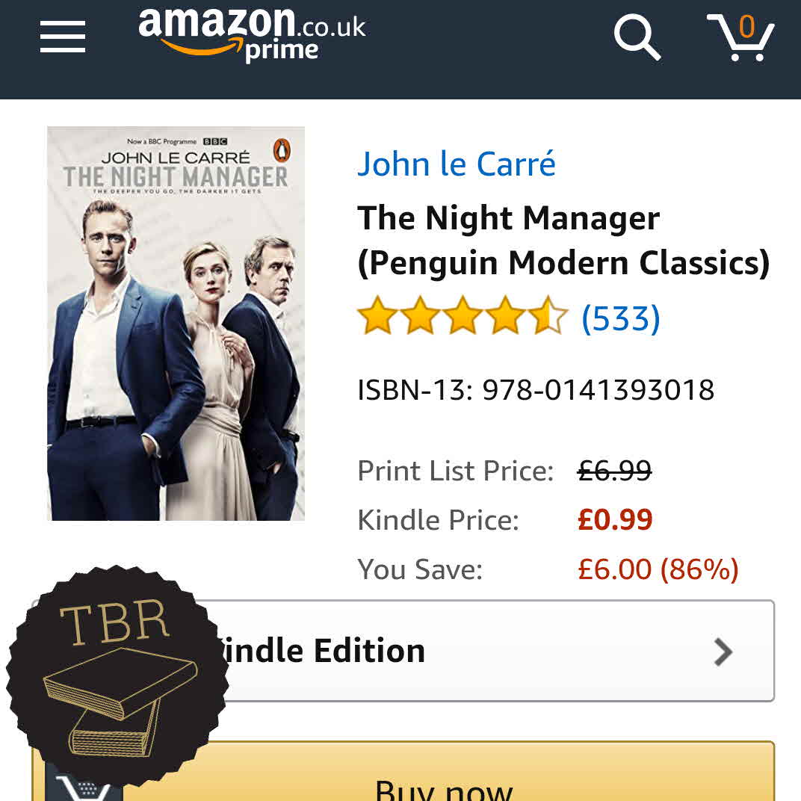Open search with the magnifier icon
Image resolution: width=801 pixels, height=801 pixels.
coord(637,38)
